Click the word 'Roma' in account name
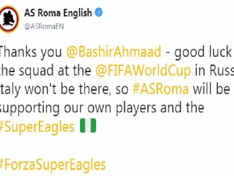The width and height of the screenshot is (234, 176). tap(49, 13)
